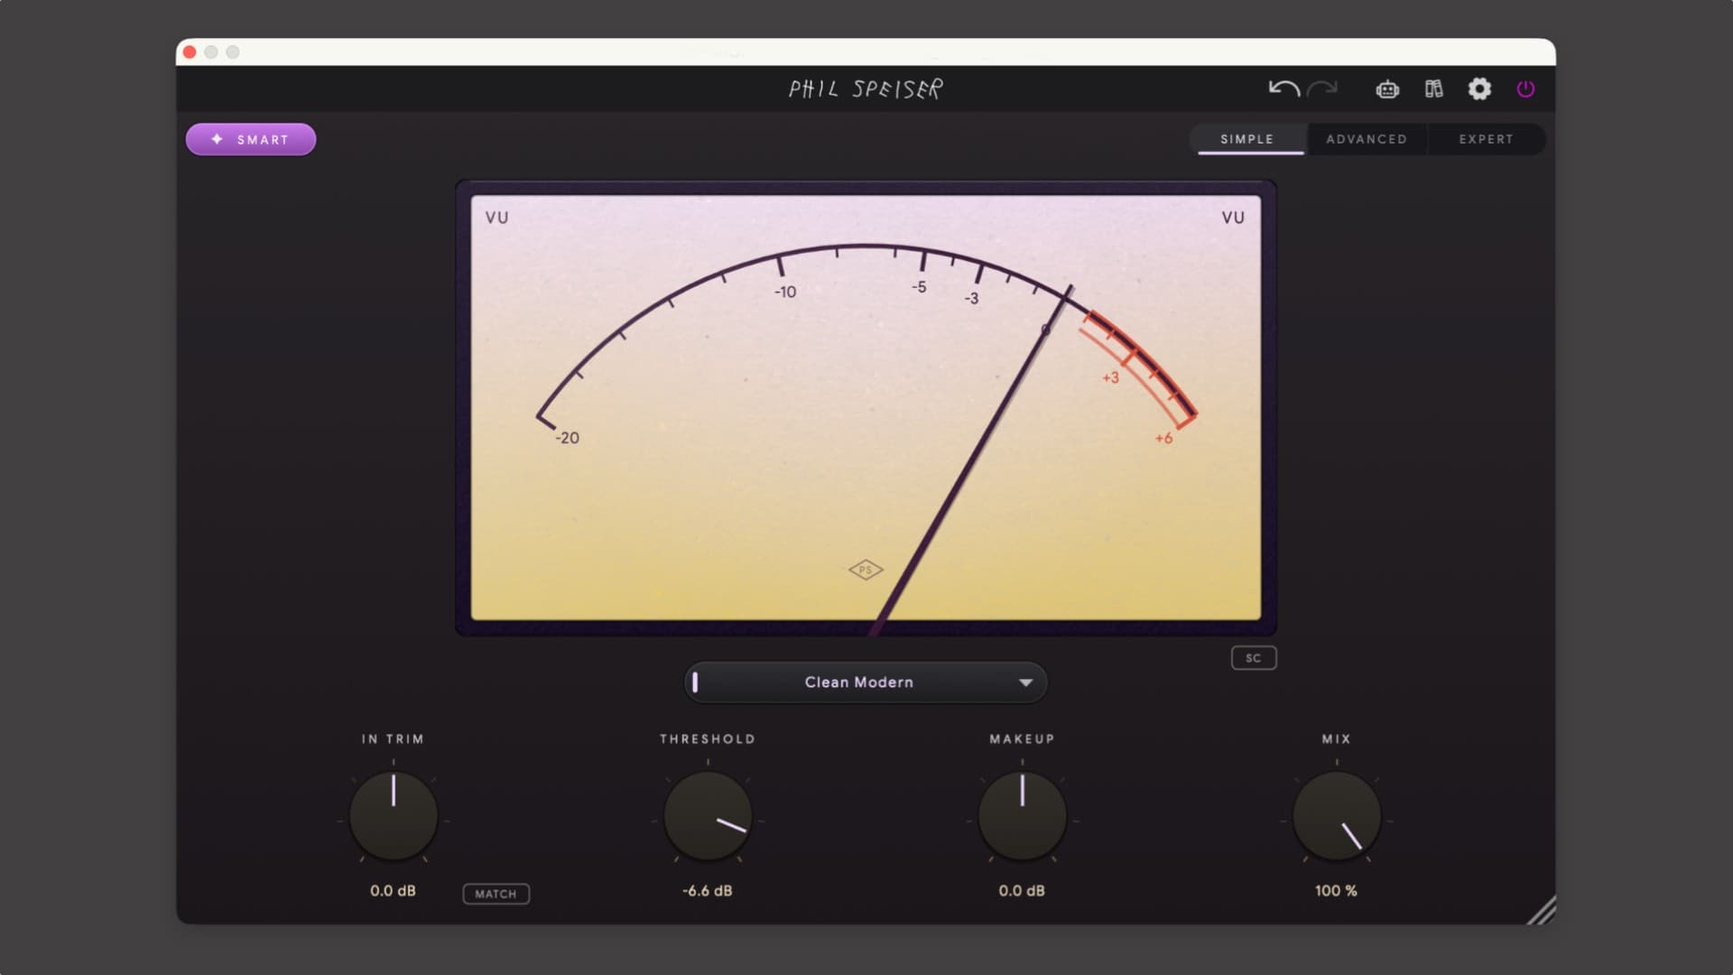Image resolution: width=1733 pixels, height=975 pixels.
Task: Click the MAKEUP value 0.0 dB
Action: (x=1022, y=891)
